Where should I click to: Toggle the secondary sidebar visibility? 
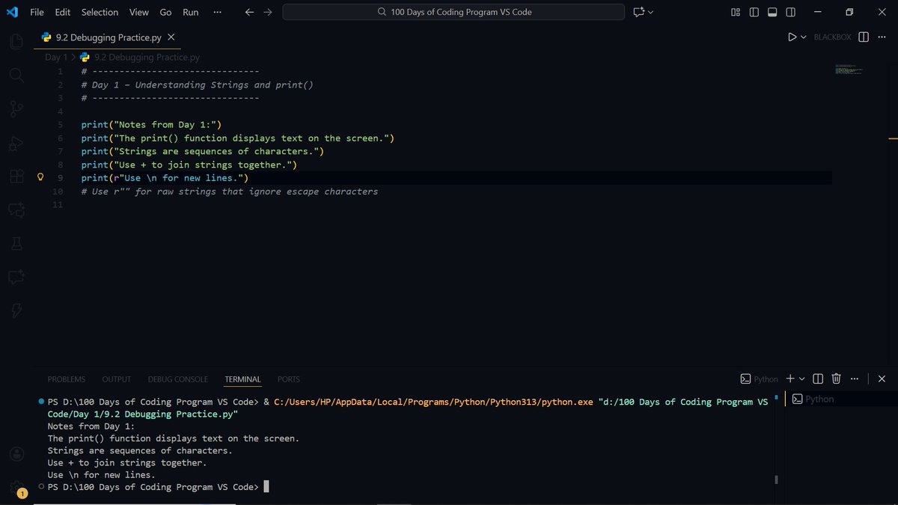tap(789, 12)
